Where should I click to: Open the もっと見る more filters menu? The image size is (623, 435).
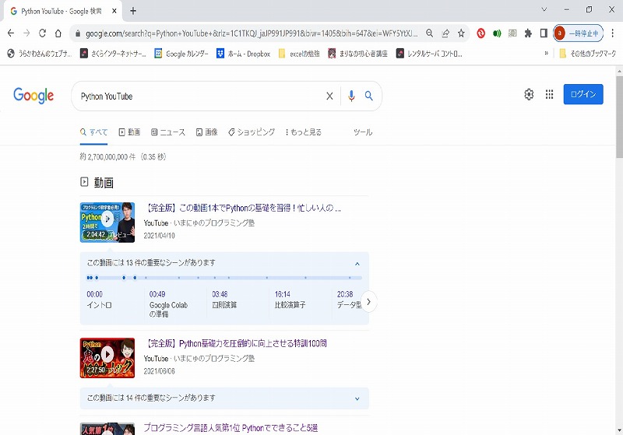(x=304, y=132)
